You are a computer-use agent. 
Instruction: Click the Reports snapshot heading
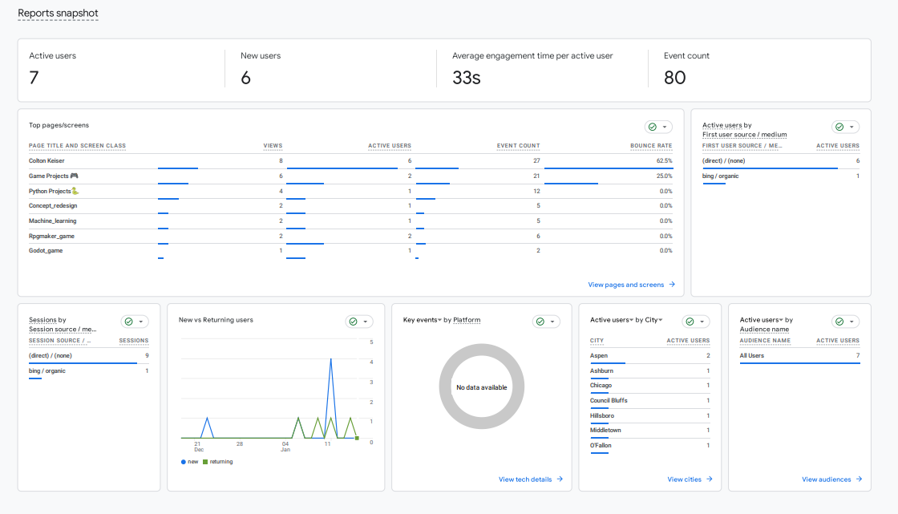(58, 14)
